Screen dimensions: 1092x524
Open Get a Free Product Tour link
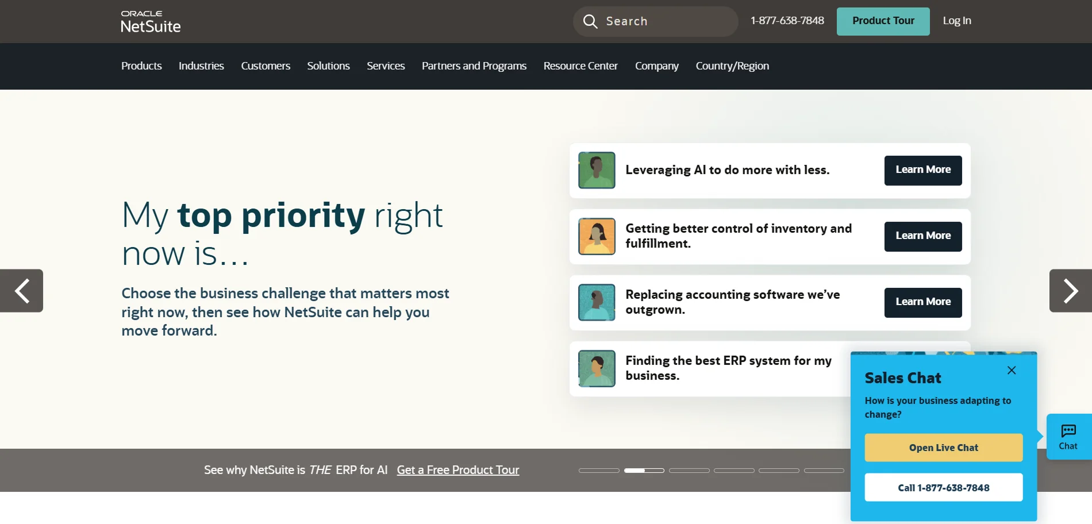coord(458,470)
